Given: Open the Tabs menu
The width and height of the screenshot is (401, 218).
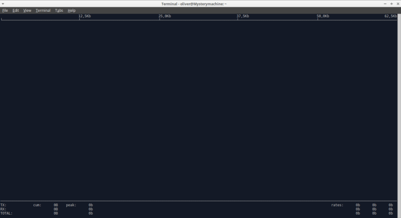Looking at the screenshot, I should [x=59, y=11].
